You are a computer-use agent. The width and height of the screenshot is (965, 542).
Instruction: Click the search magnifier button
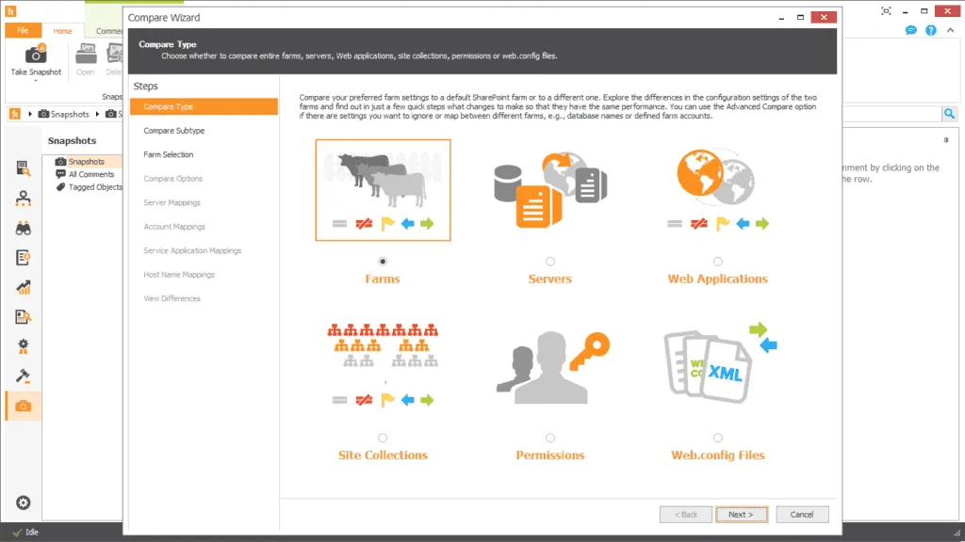[x=949, y=114]
